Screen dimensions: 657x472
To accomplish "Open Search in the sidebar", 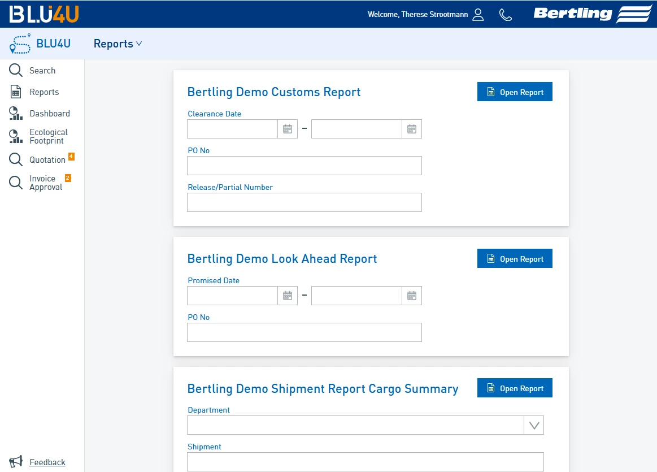I will point(42,71).
